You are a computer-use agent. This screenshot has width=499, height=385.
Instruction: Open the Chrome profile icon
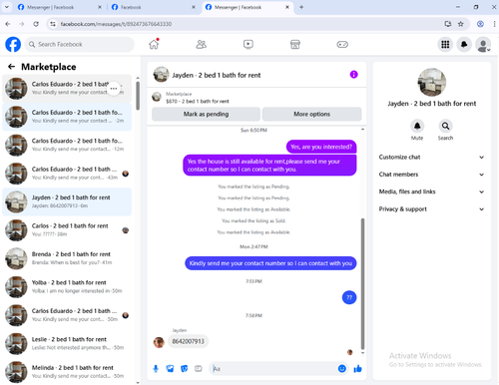[480, 24]
